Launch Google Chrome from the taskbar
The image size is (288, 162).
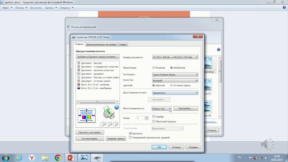click(58, 158)
